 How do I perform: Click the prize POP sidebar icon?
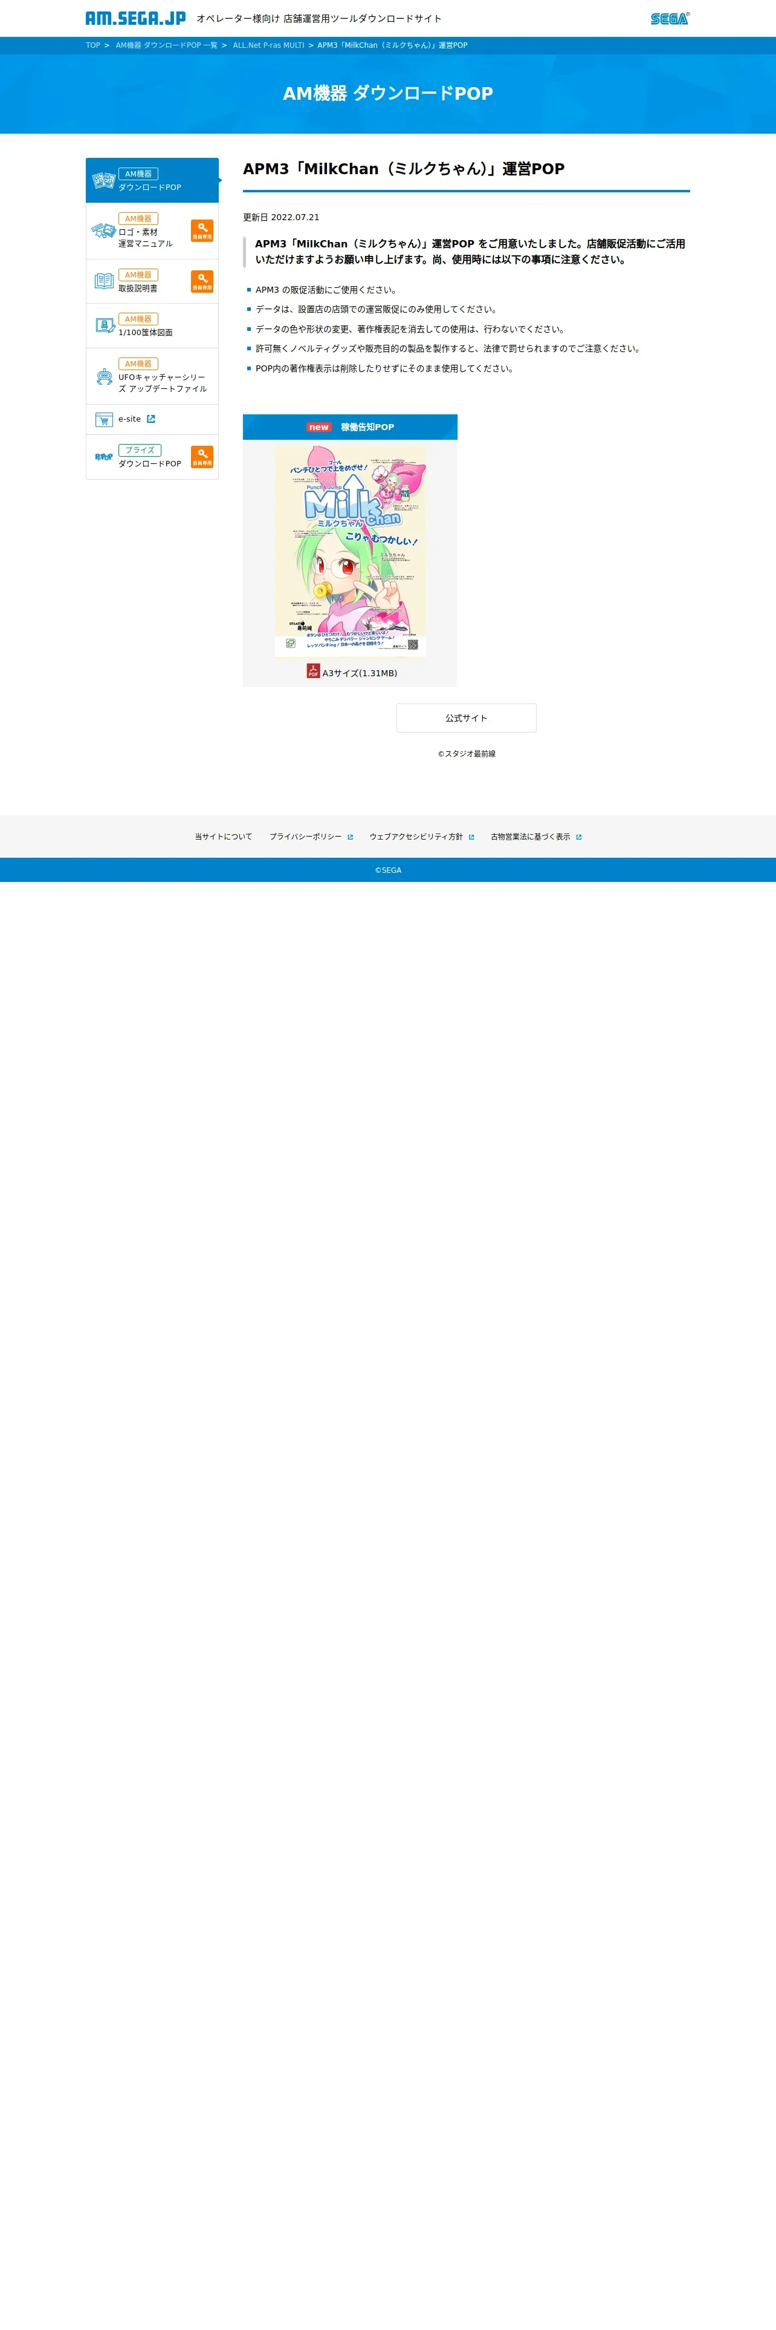pyautogui.click(x=104, y=457)
